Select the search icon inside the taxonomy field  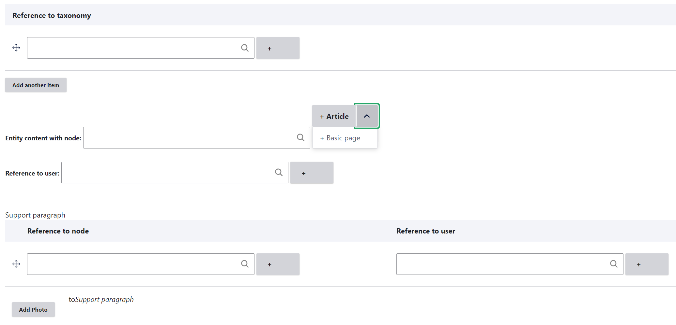[245, 48]
